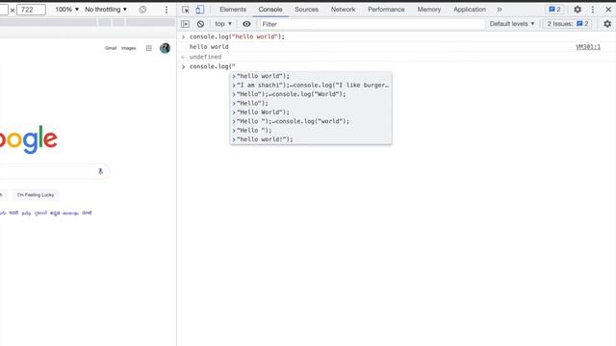Open the No throttling dropdown
The height and width of the screenshot is (346, 616).
coord(106,10)
